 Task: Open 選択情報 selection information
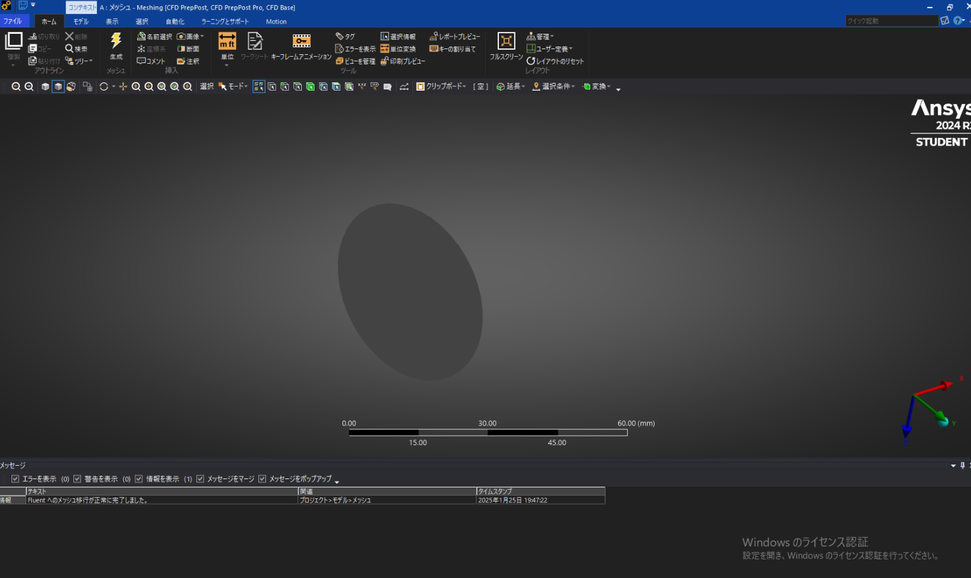click(398, 36)
